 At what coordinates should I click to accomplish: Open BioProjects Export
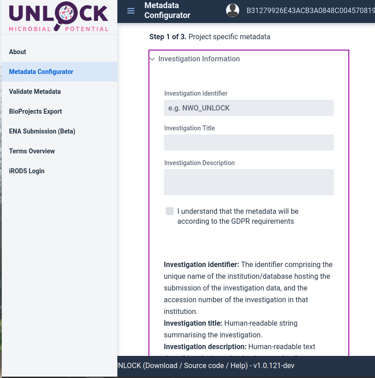(x=35, y=111)
